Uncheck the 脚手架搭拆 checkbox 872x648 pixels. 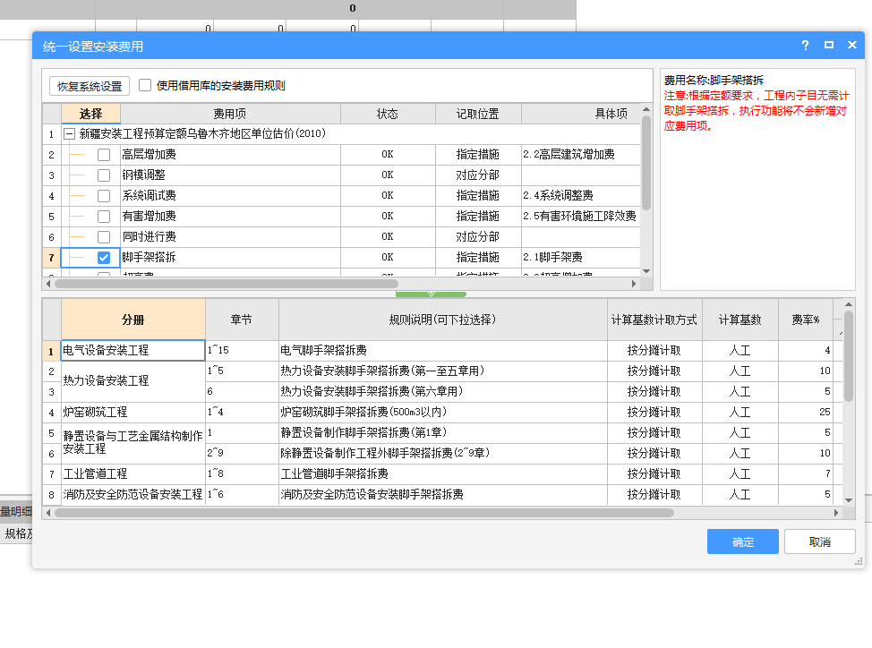click(104, 257)
